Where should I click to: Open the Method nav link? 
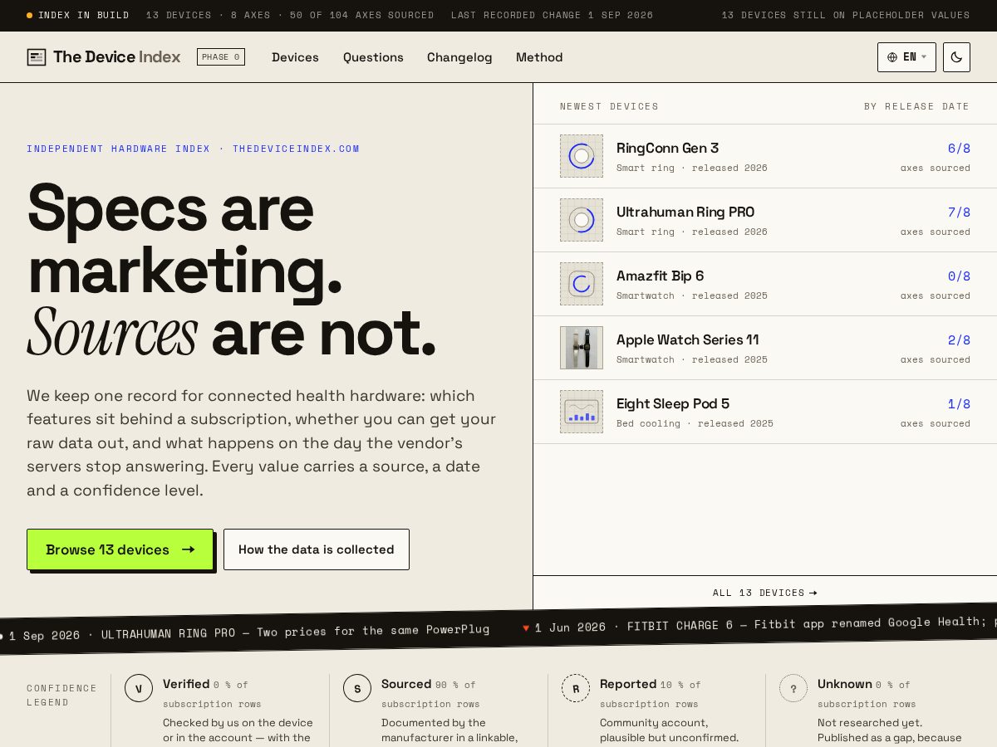[539, 57]
